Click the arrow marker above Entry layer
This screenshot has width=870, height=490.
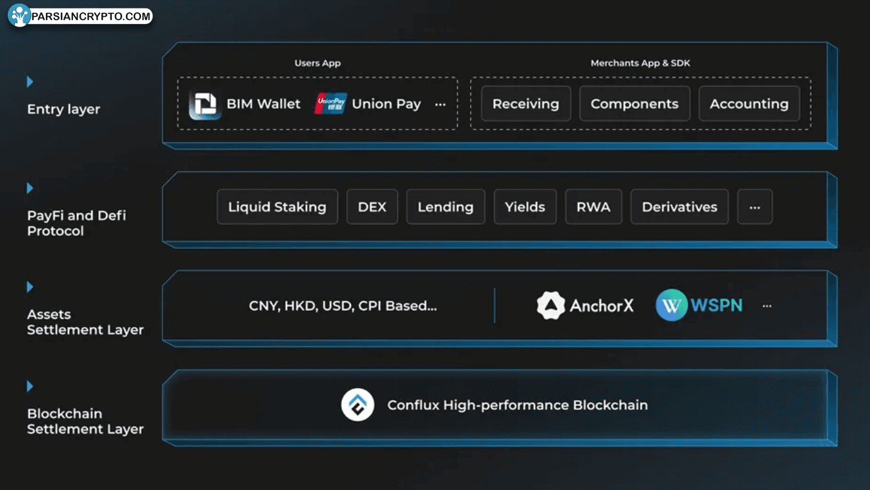click(30, 82)
